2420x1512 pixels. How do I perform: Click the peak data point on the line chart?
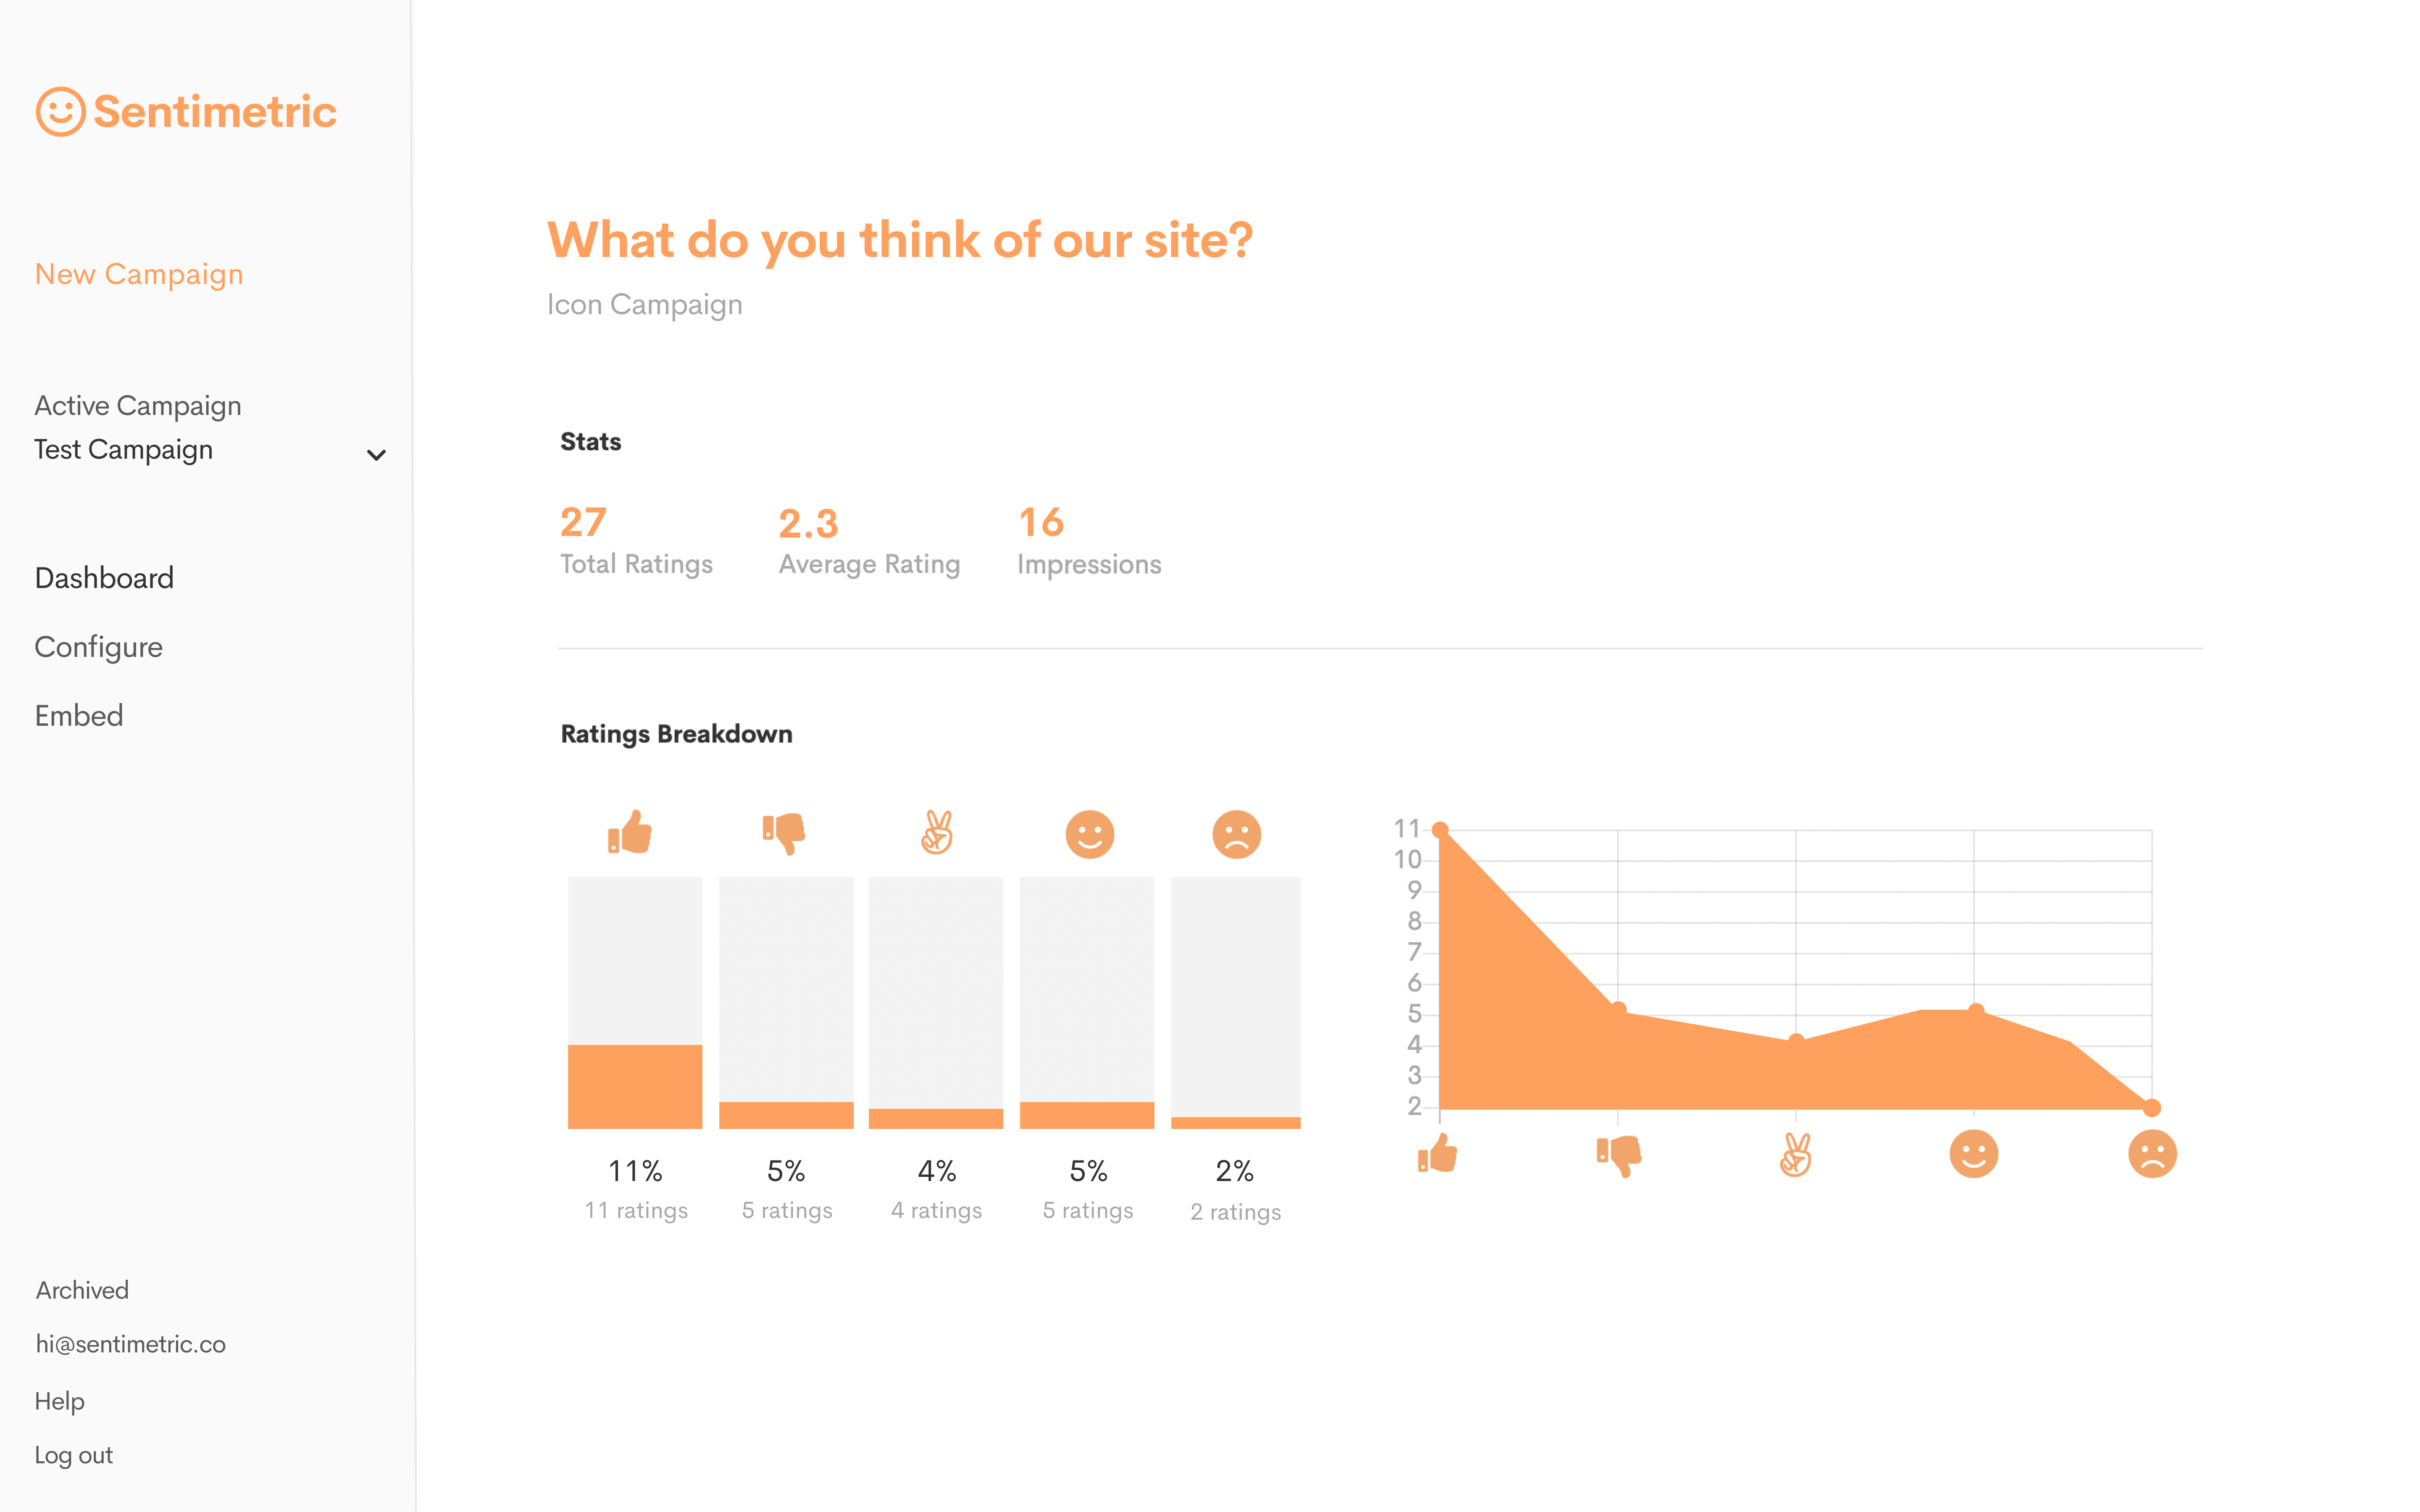pyautogui.click(x=1440, y=830)
